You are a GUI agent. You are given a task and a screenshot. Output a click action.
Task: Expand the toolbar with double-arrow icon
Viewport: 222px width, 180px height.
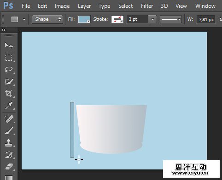[4, 30]
